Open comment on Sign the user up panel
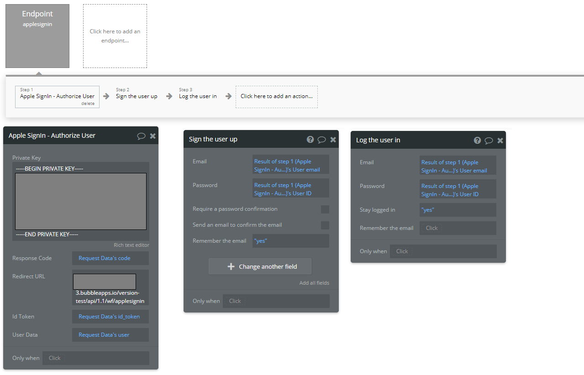 [x=321, y=140]
